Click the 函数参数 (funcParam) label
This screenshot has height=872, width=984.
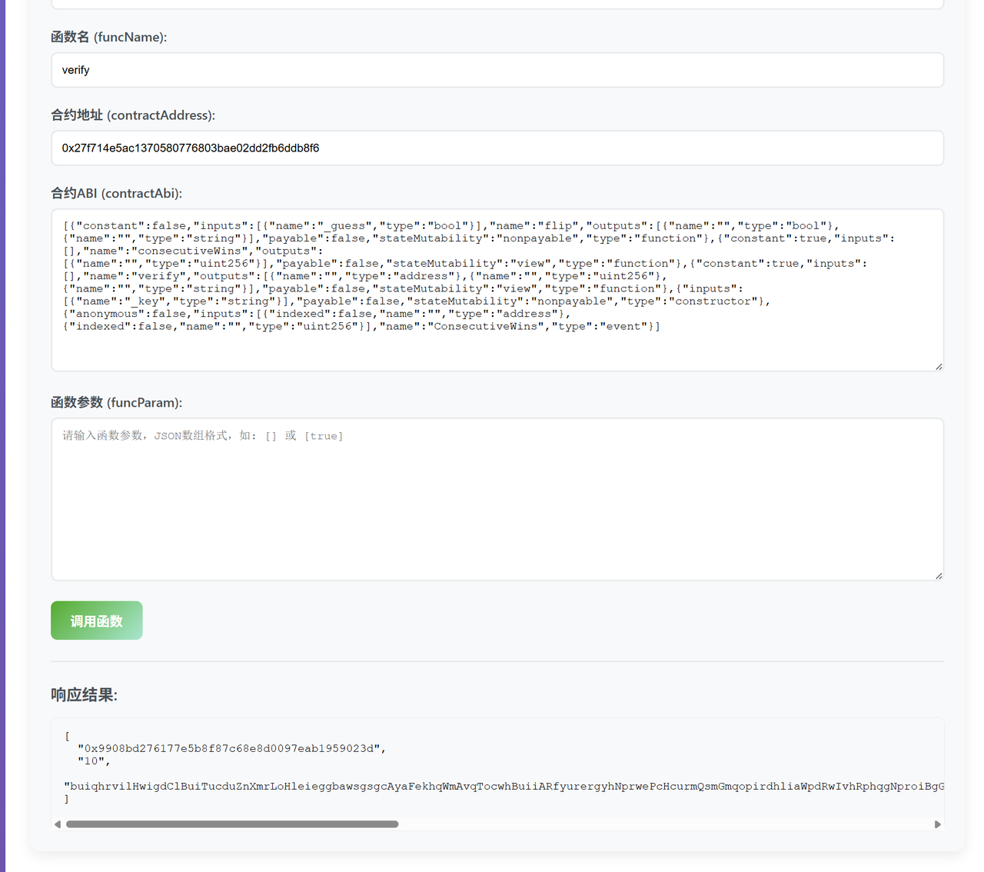pos(116,403)
